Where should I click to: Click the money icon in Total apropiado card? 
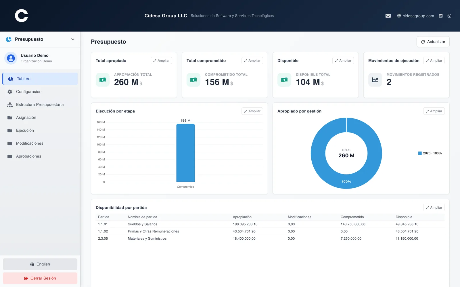[x=103, y=80]
